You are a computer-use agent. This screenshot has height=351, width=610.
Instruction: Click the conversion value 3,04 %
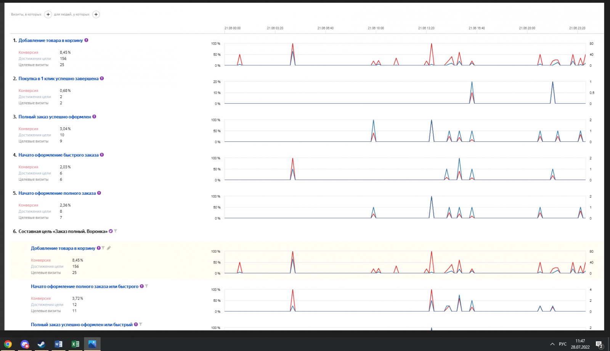(x=65, y=129)
